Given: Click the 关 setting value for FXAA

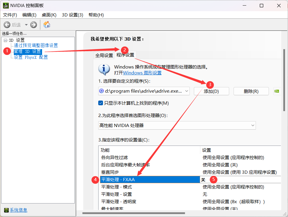Looking at the screenshot, I should (x=203, y=180).
